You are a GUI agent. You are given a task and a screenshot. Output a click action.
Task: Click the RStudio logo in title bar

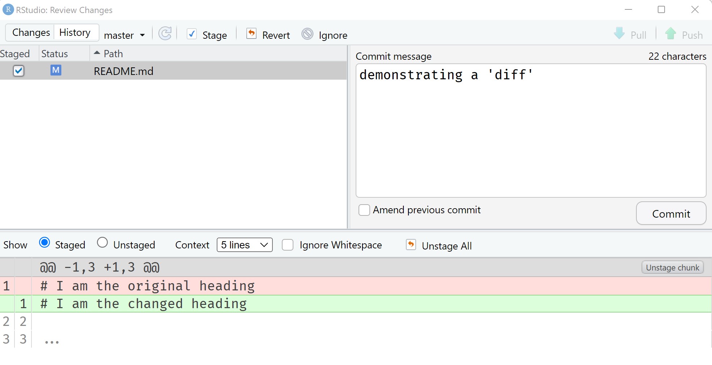pyautogui.click(x=8, y=9)
